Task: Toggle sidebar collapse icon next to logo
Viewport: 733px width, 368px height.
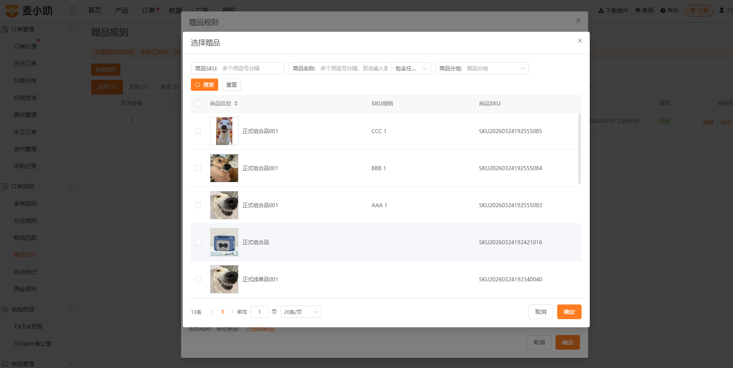Action: click(73, 10)
